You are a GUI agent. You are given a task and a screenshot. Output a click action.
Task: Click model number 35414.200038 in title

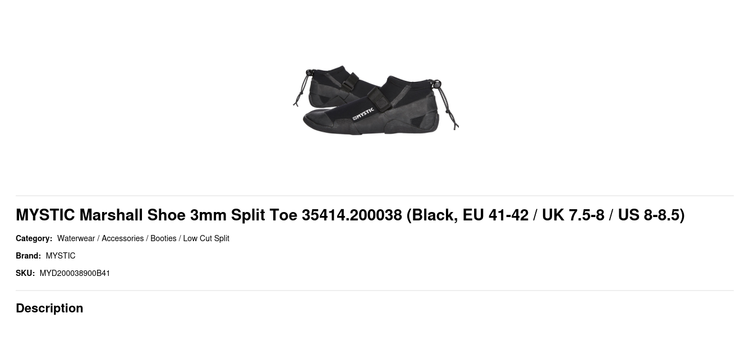352,215
